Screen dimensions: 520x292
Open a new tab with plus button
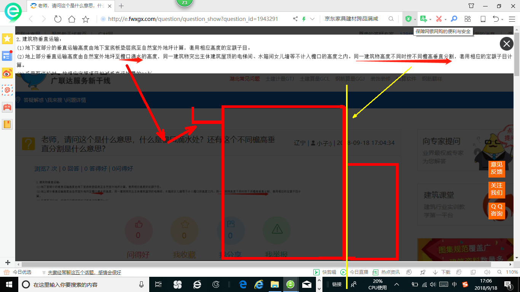(x=121, y=6)
